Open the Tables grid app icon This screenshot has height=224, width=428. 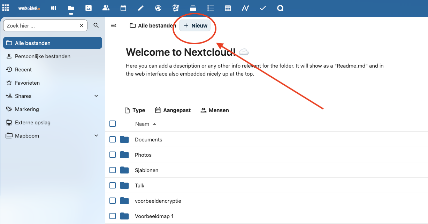click(x=228, y=8)
